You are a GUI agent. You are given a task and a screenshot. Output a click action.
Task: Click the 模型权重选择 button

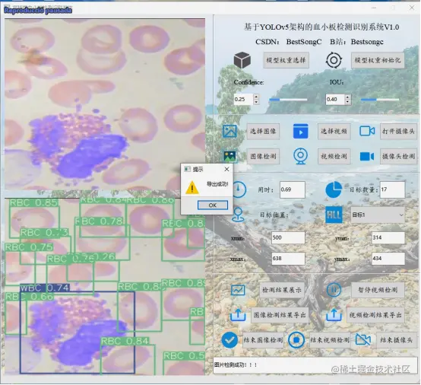point(286,60)
